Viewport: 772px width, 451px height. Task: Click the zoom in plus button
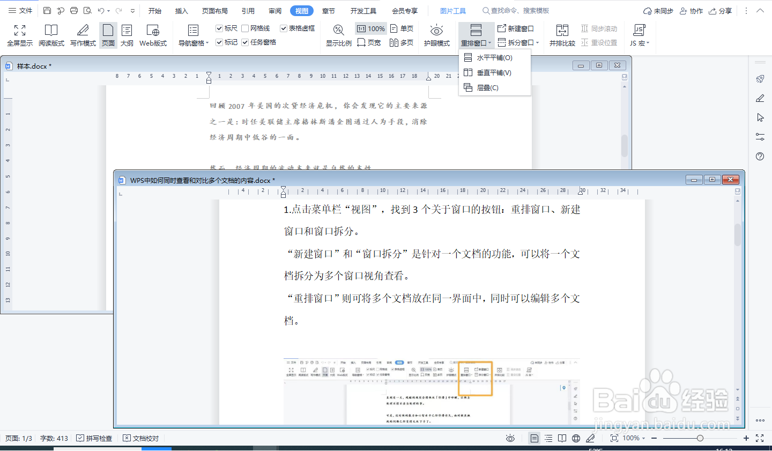(x=746, y=438)
